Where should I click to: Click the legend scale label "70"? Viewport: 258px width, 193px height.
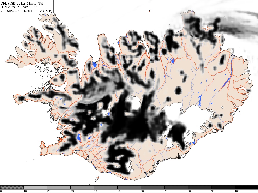(x=166, y=191)
